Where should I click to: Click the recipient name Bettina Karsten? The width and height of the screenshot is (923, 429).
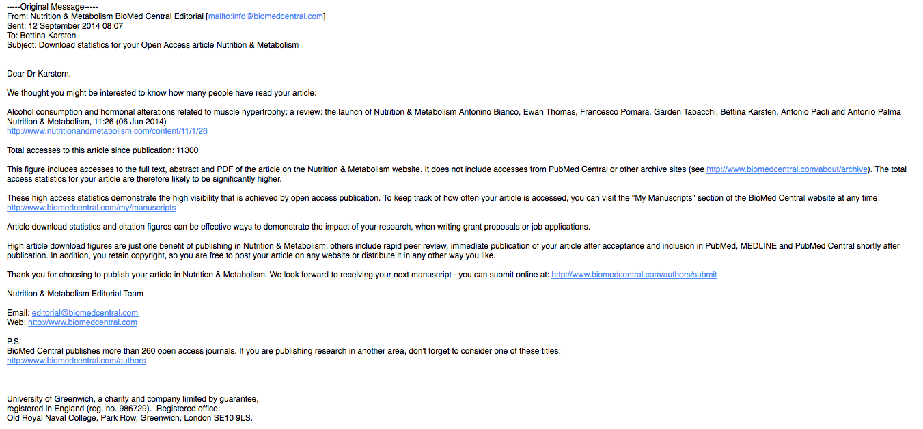click(x=47, y=36)
